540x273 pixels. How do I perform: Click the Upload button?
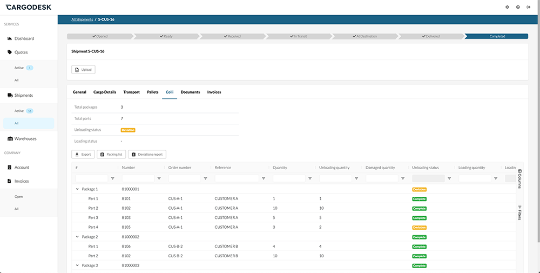click(x=83, y=70)
